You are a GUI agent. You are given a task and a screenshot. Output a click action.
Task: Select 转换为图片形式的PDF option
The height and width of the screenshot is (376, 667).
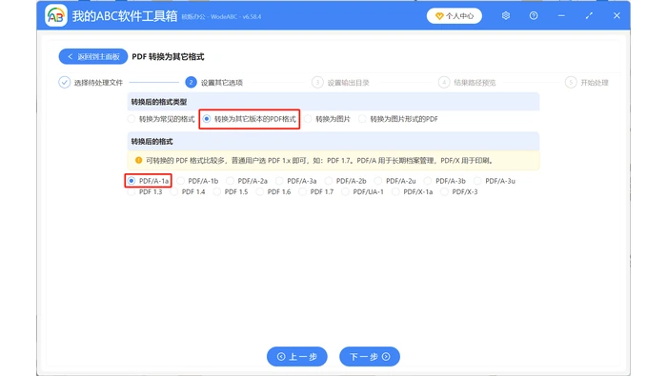pos(398,119)
